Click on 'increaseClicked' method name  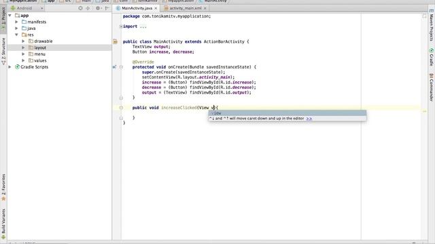[179, 108]
